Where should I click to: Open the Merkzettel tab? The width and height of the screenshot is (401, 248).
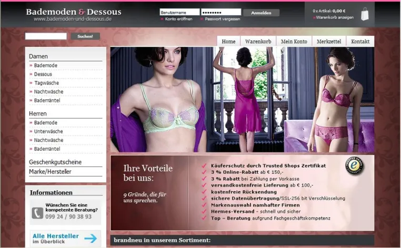328,42
